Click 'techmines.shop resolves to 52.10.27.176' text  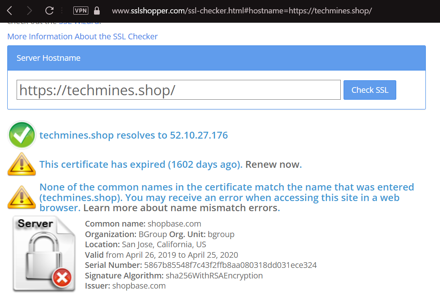134,135
